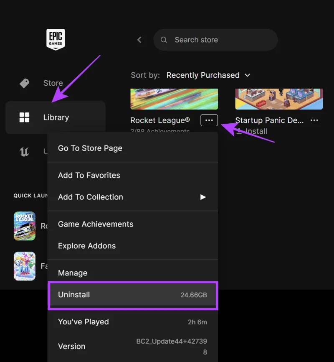Click the QUICK LAUNCH heading
334x362 pixels.
30,196
